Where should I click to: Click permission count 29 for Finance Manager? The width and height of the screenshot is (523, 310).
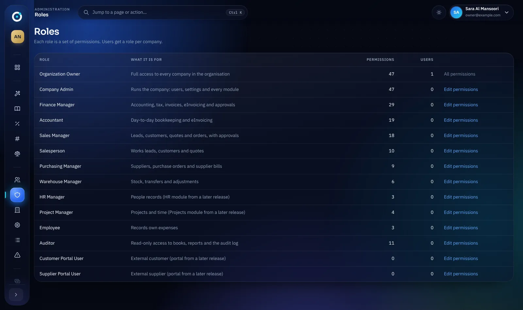tap(392, 105)
